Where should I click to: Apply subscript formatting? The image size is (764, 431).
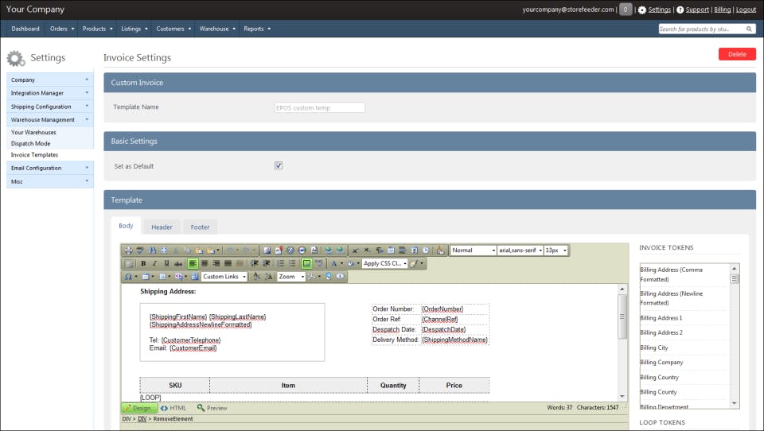(x=366, y=250)
